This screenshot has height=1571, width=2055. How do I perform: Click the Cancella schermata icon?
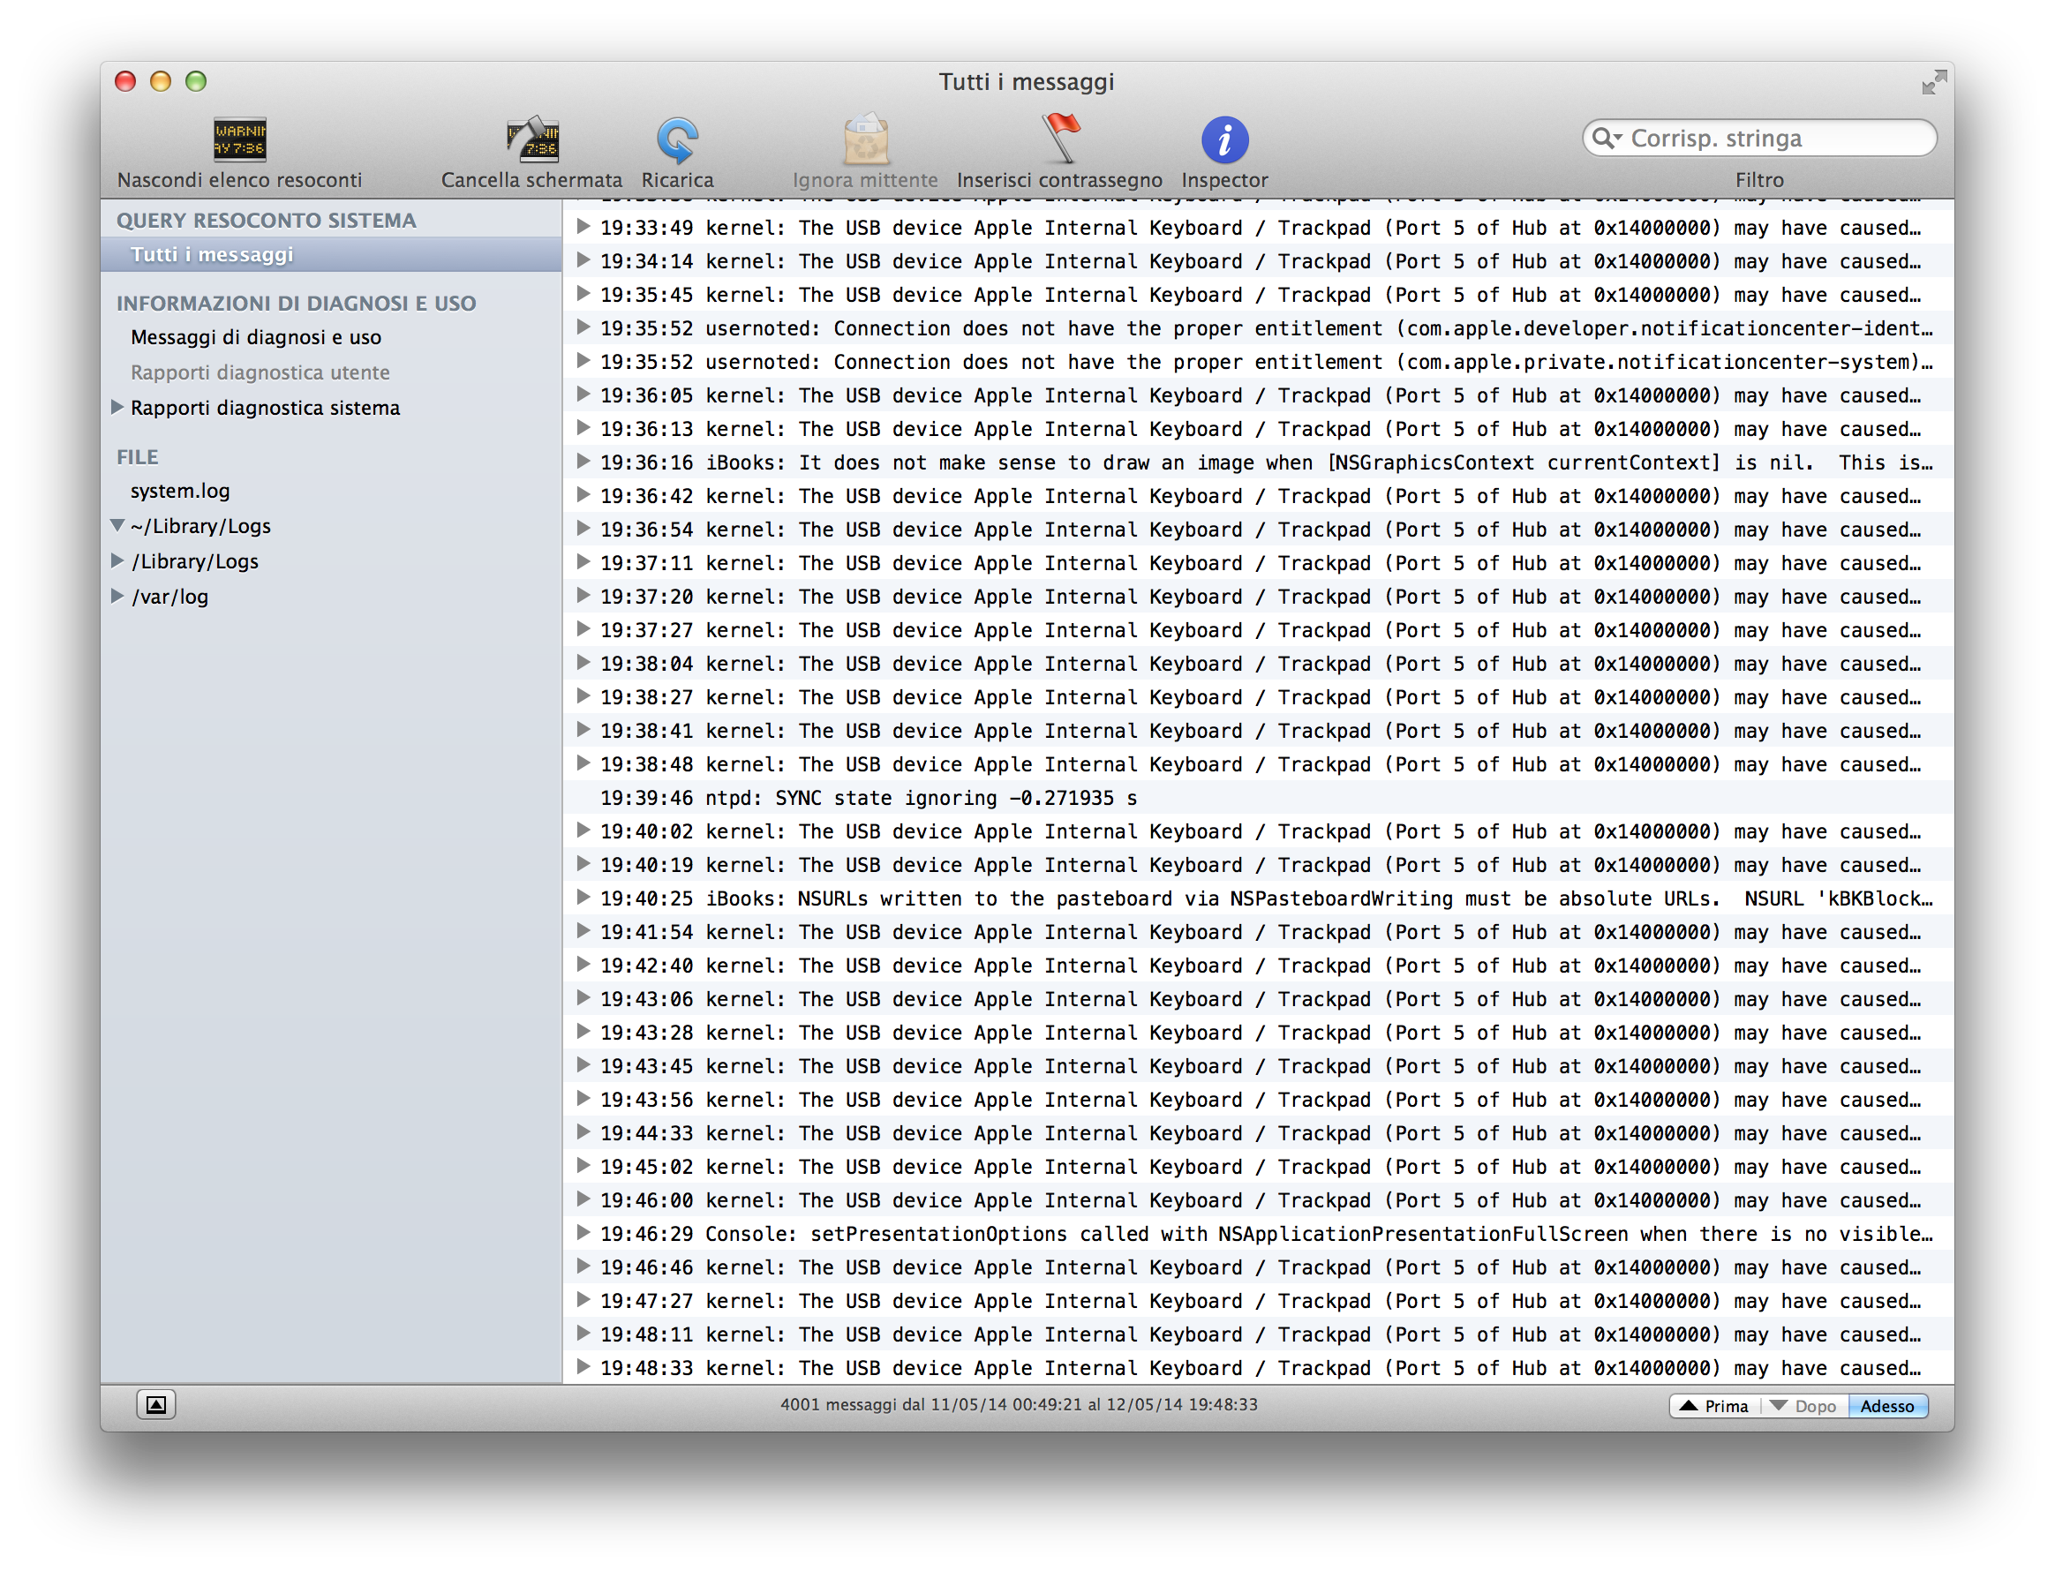click(x=531, y=139)
